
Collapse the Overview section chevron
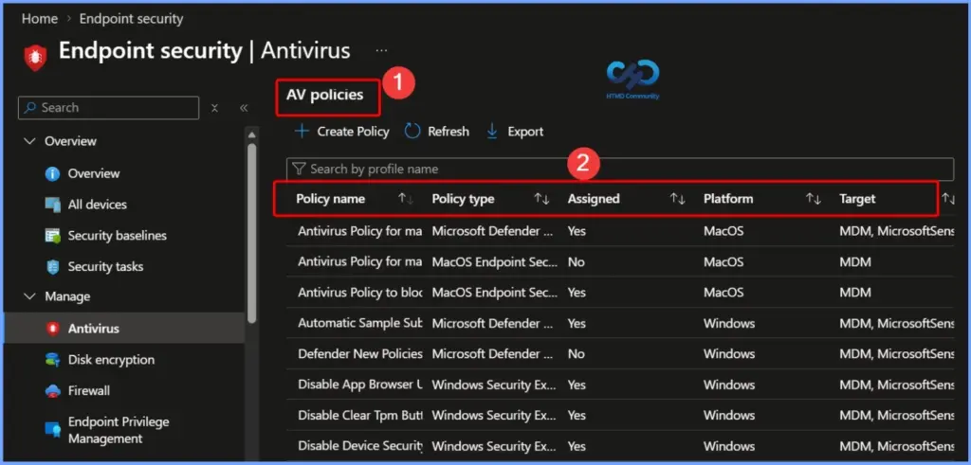pos(29,142)
